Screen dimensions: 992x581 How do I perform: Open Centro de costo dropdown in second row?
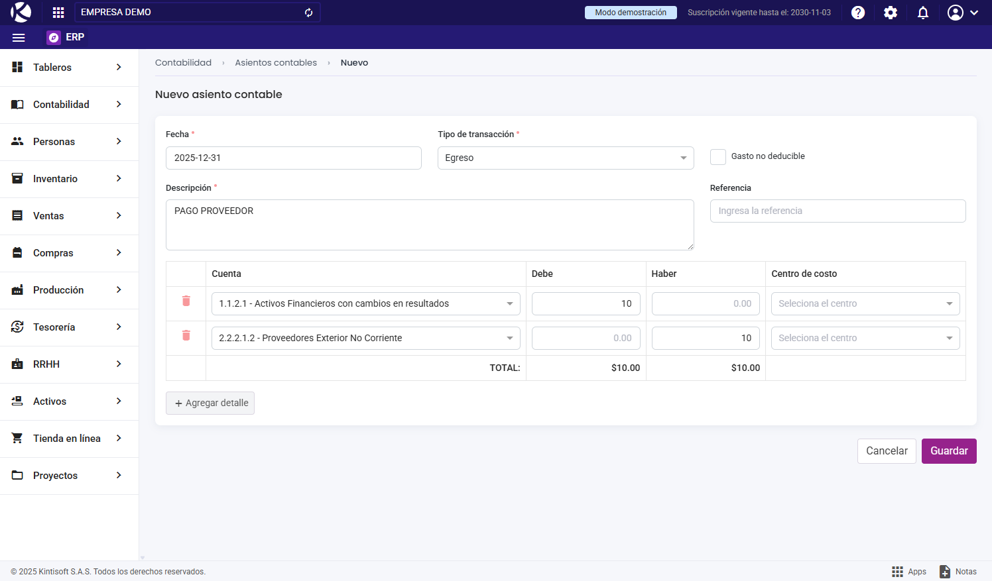pos(865,339)
